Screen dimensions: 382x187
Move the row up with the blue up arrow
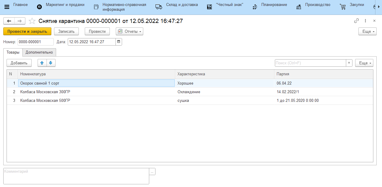(42, 63)
